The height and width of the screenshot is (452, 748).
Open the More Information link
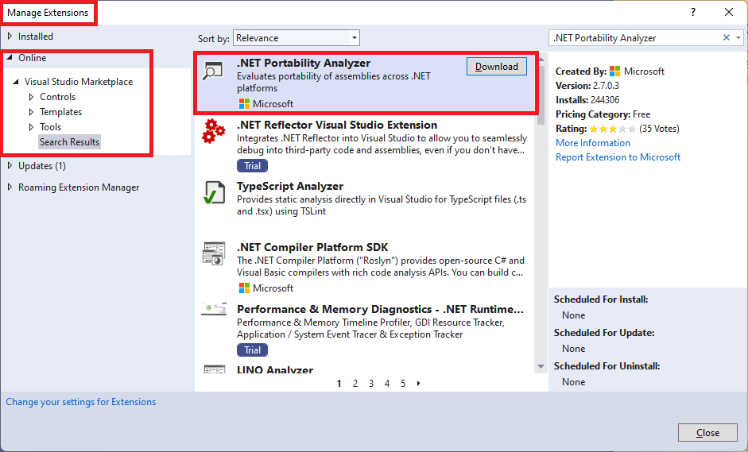(x=593, y=143)
